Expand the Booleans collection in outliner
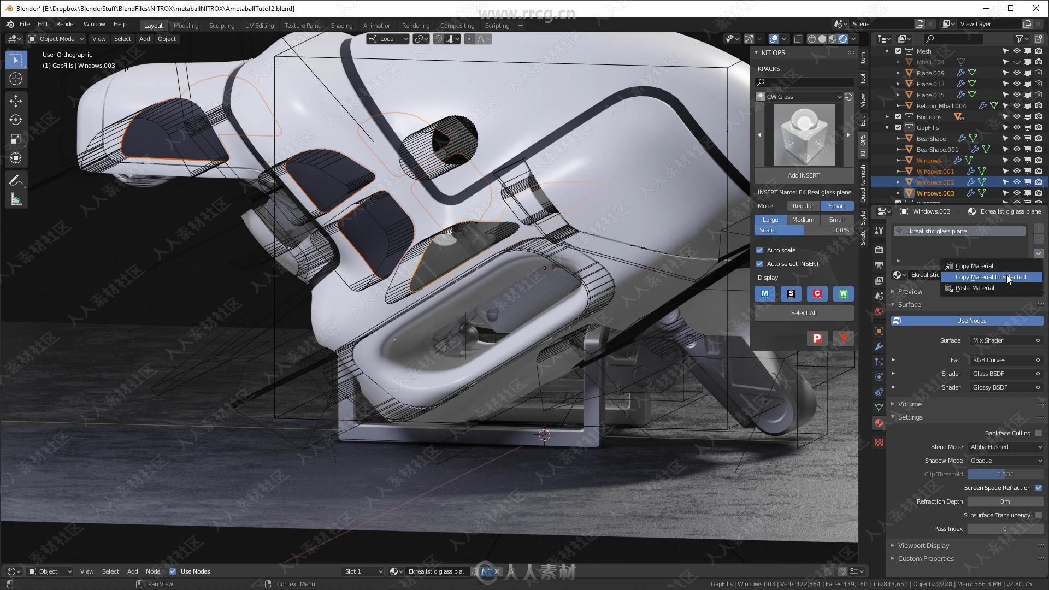1049x590 pixels. (889, 117)
